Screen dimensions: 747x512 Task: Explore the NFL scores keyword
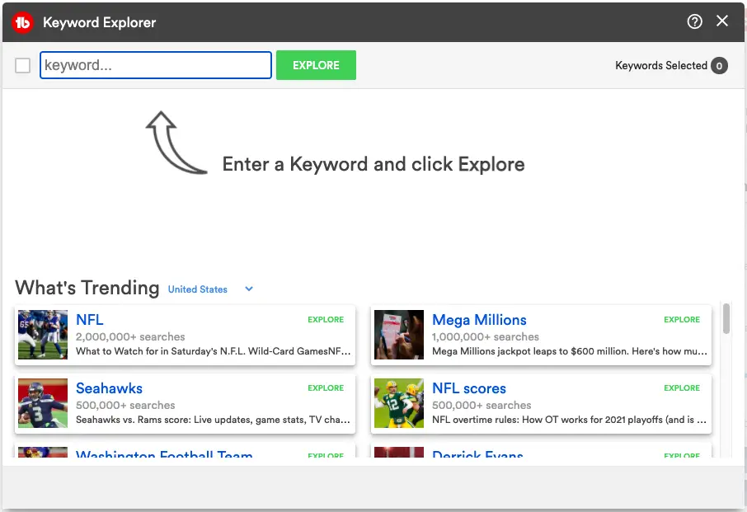click(682, 388)
